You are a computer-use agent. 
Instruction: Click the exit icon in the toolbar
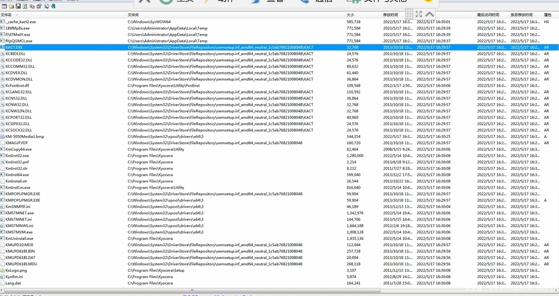tap(53, 7)
